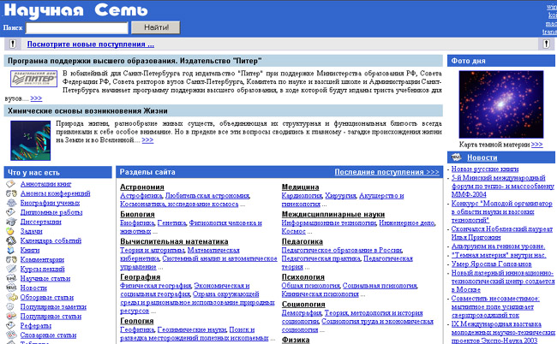Click the icon next to Курсы лекций
The height and width of the screenshot is (344, 557).
coord(9,269)
